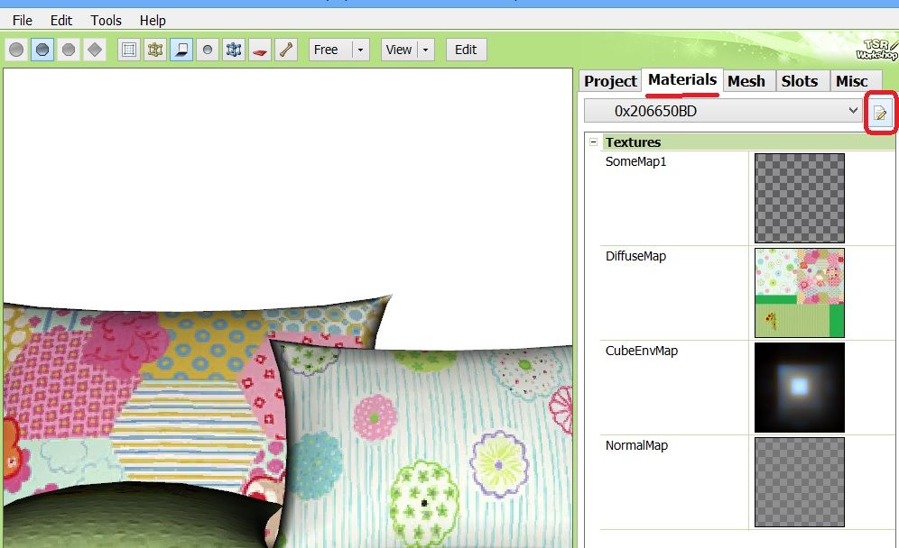Toggle the grid display icon
The width and height of the screenshot is (899, 548).
click(x=129, y=50)
